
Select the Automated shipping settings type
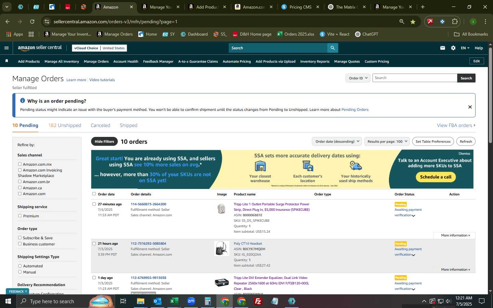point(20,266)
